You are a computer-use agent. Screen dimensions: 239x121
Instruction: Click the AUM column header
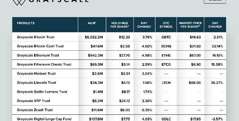pos(92,23)
